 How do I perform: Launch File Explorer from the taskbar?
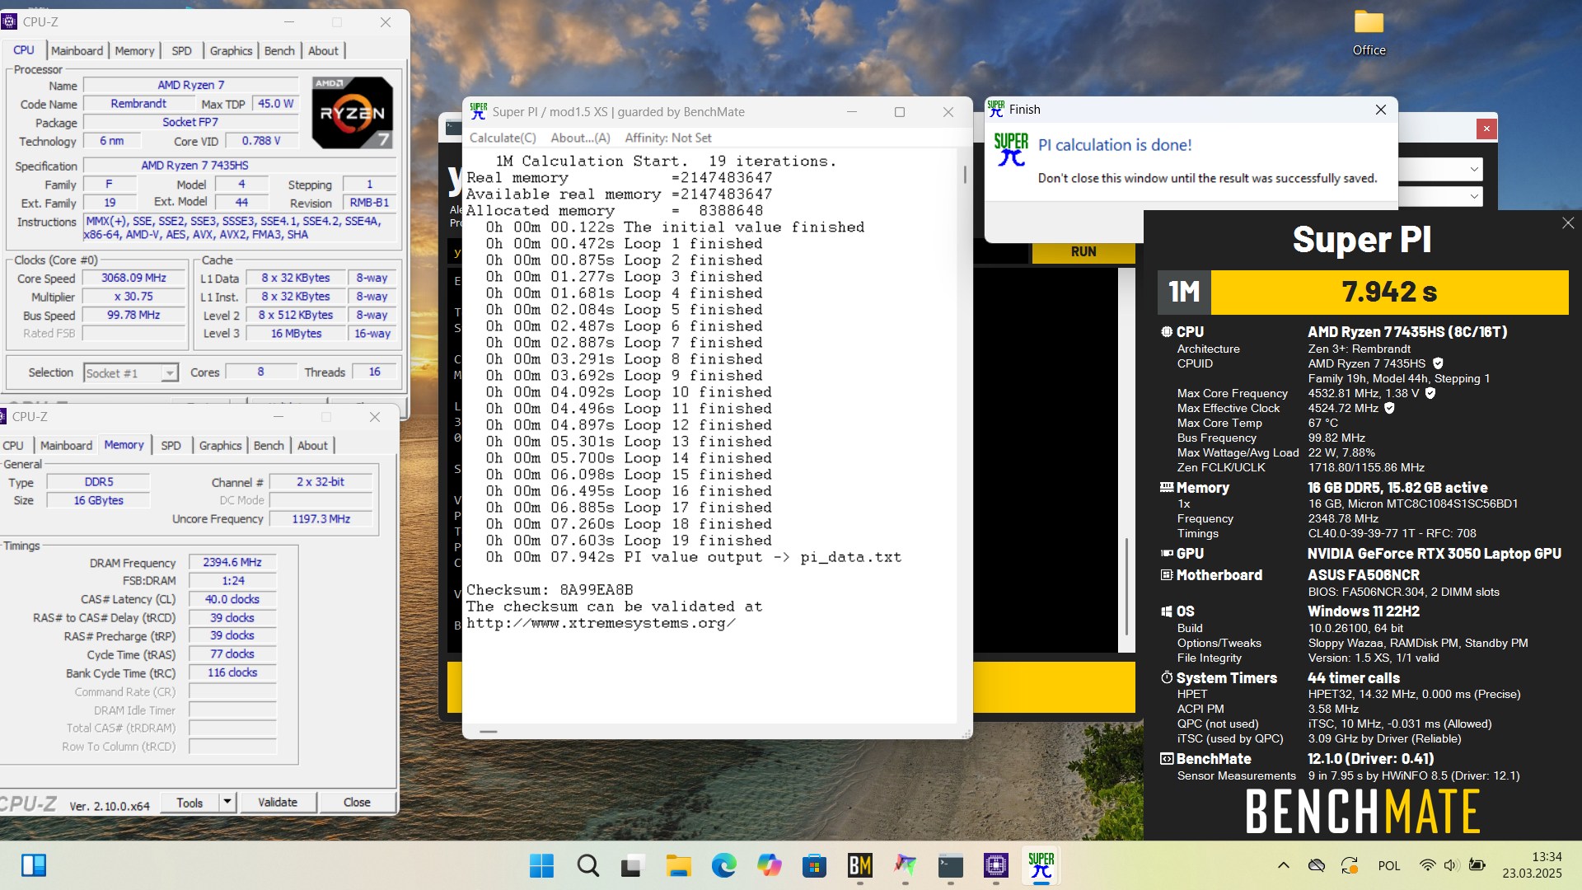(678, 865)
